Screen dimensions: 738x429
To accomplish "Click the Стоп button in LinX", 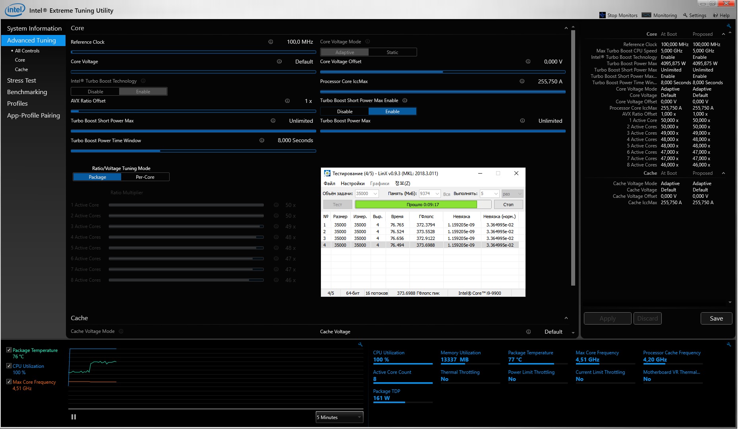I will pos(508,205).
